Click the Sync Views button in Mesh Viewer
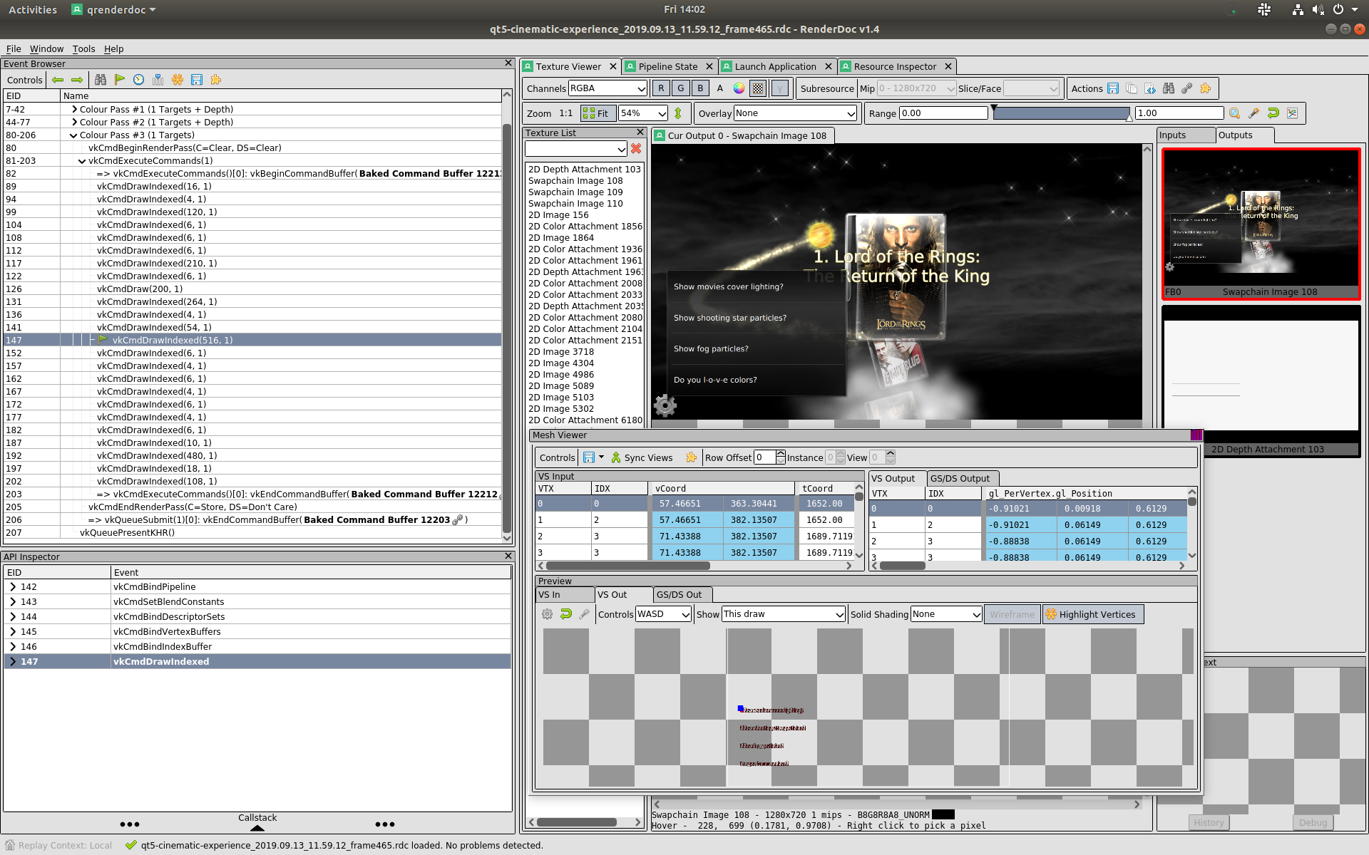The width and height of the screenshot is (1369, 855). pos(643,457)
